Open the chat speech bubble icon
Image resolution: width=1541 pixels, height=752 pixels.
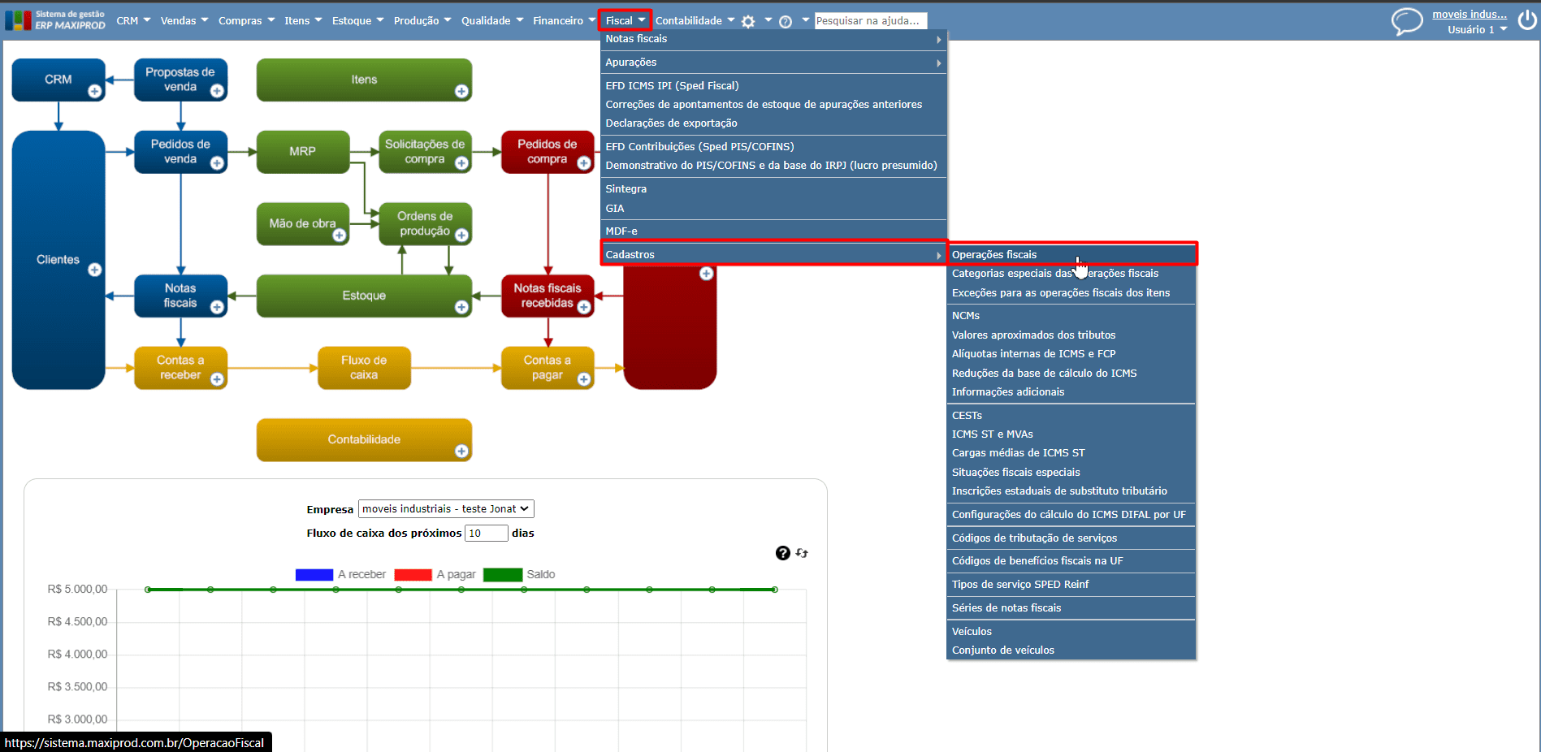click(x=1407, y=21)
